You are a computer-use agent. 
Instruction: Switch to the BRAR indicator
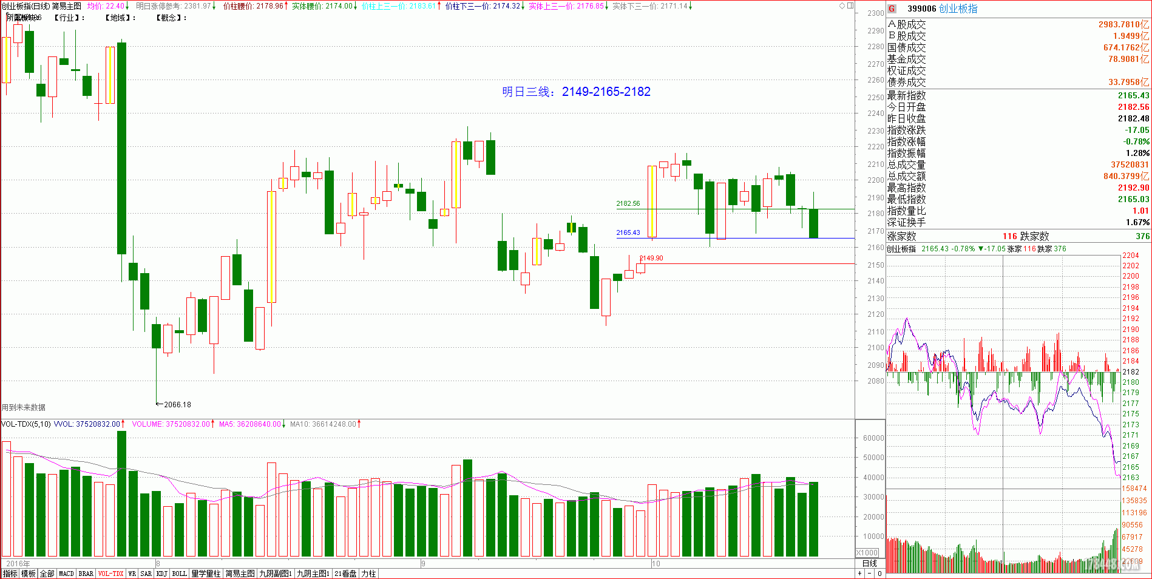(x=86, y=574)
